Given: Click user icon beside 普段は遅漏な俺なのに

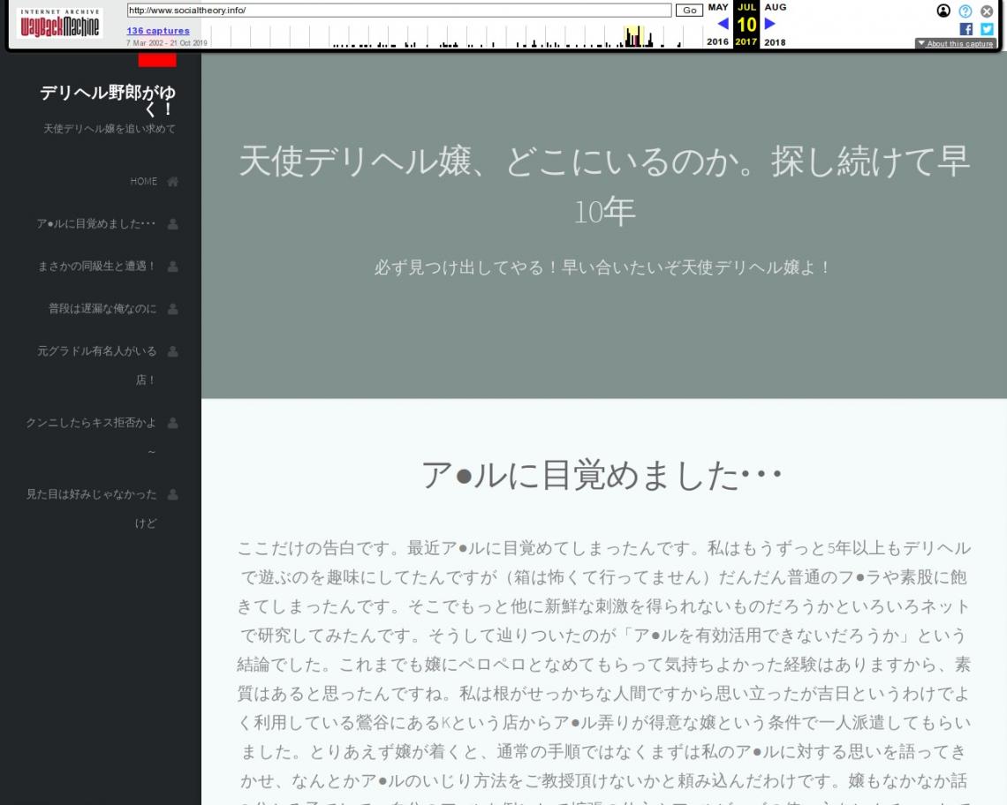Looking at the screenshot, I should coord(173,309).
